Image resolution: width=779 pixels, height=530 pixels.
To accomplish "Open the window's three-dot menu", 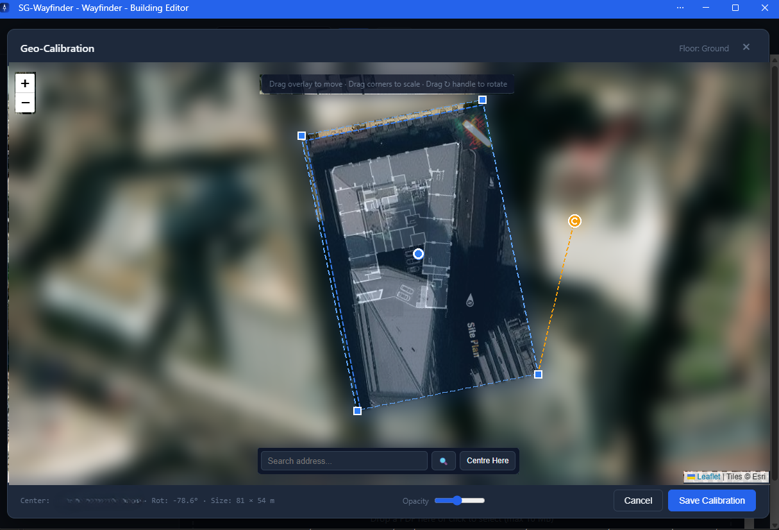I will [x=680, y=8].
